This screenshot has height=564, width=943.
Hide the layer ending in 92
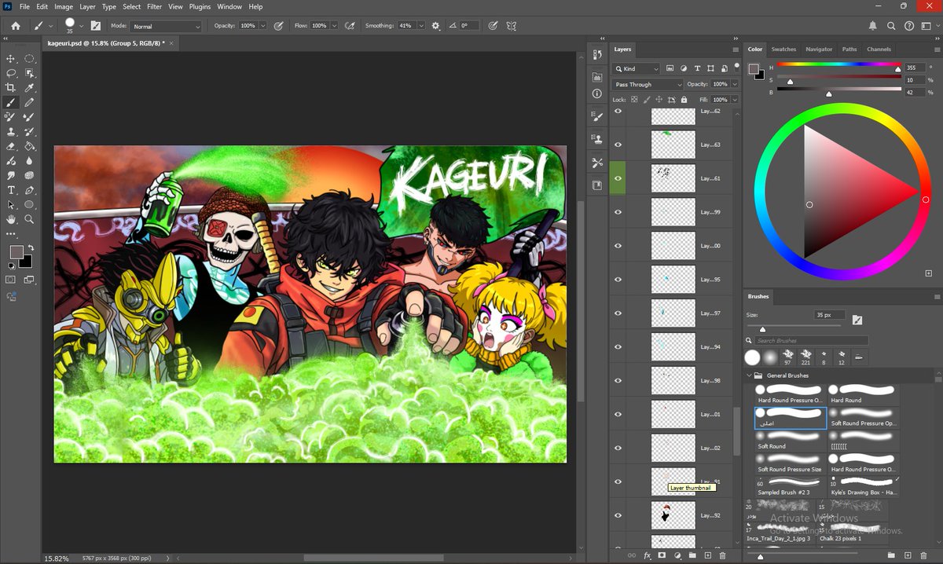point(618,515)
